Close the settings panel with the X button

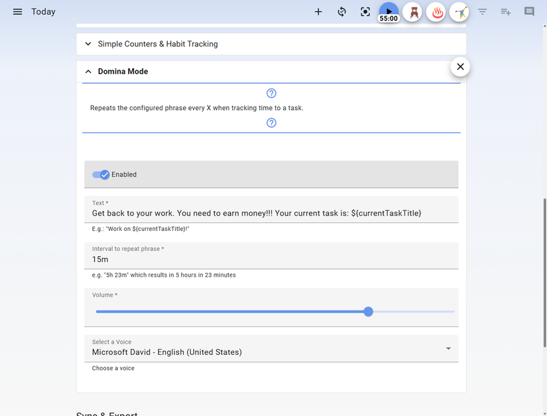click(x=459, y=66)
